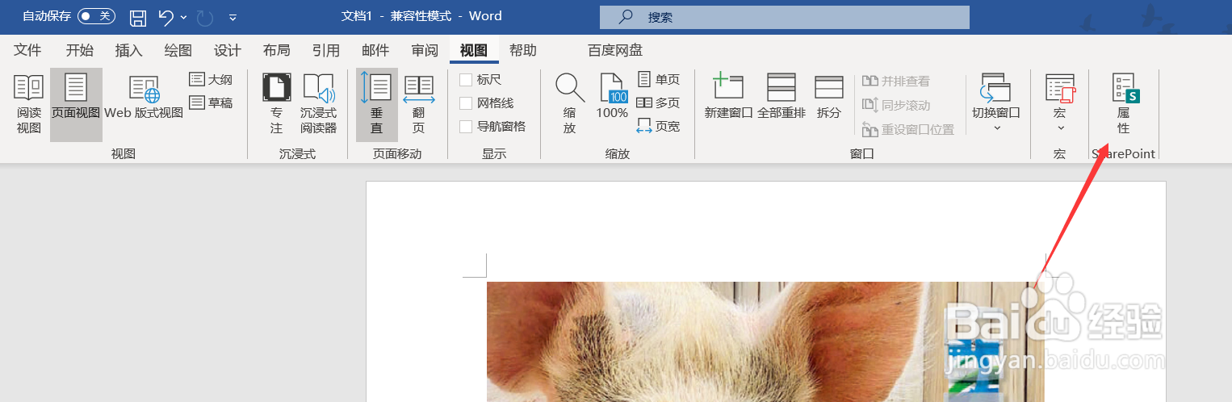Image resolution: width=1232 pixels, height=402 pixels.
Task: Open SharePoint 属性 (Properties)
Action: 1124,105
